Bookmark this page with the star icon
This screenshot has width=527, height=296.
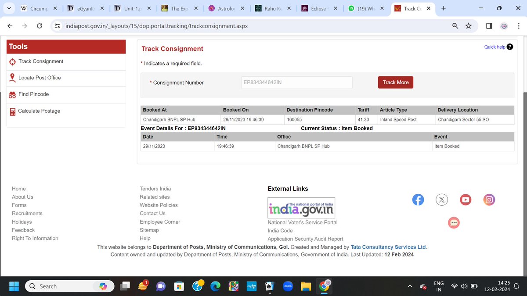(x=469, y=26)
